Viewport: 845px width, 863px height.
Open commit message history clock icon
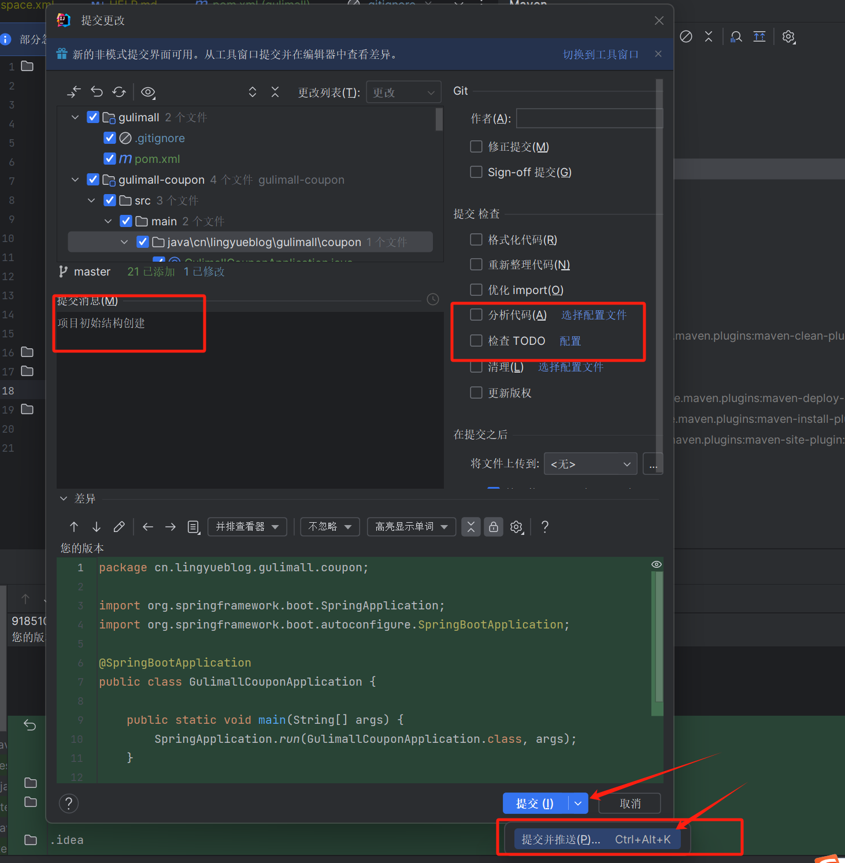click(433, 299)
